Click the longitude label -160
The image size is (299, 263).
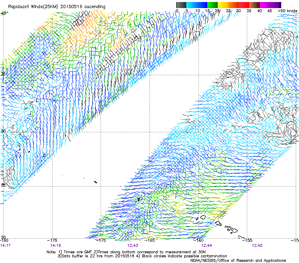(198, 240)
